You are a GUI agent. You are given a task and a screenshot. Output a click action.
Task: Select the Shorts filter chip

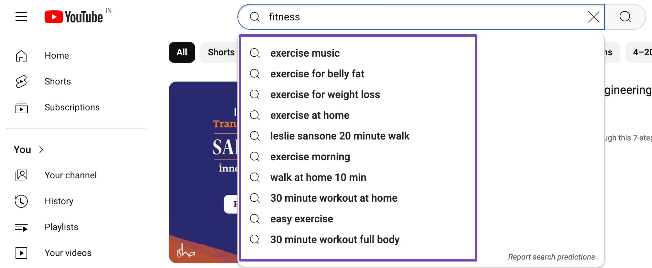[221, 52]
